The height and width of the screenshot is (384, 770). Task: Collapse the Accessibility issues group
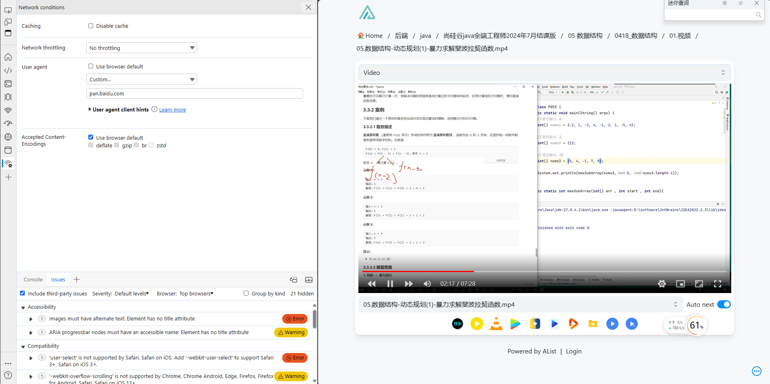pos(23,307)
